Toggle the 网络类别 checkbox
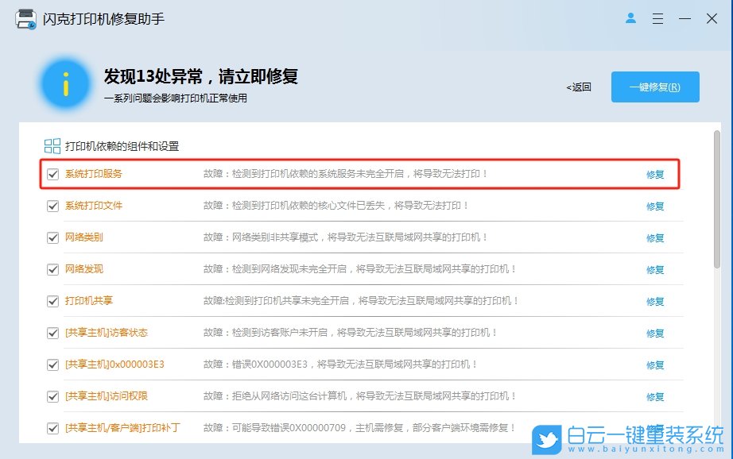 coord(52,237)
